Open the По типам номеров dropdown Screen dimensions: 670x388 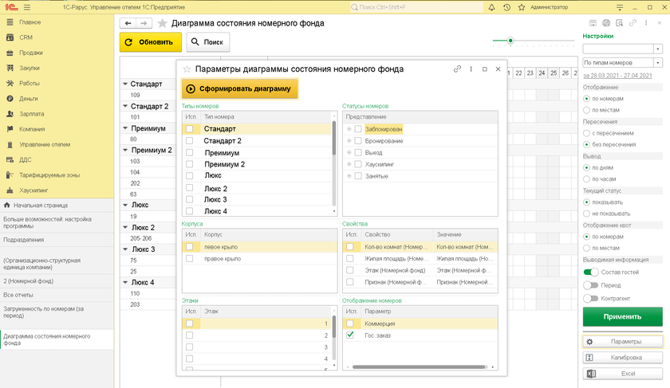658,61
